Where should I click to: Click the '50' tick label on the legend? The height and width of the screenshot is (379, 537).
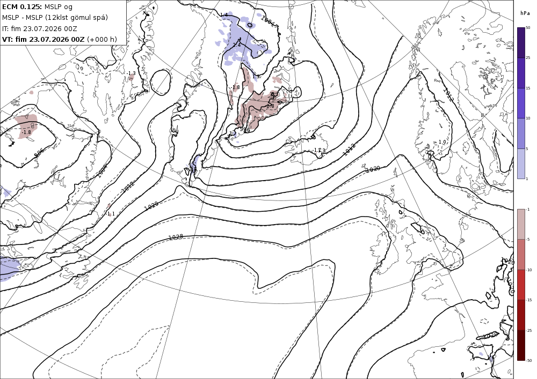coord(528,28)
